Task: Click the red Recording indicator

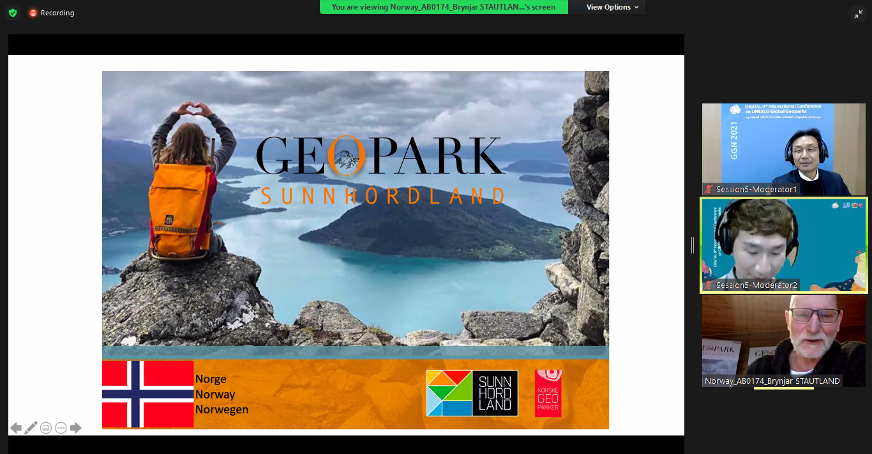Action: coord(51,13)
